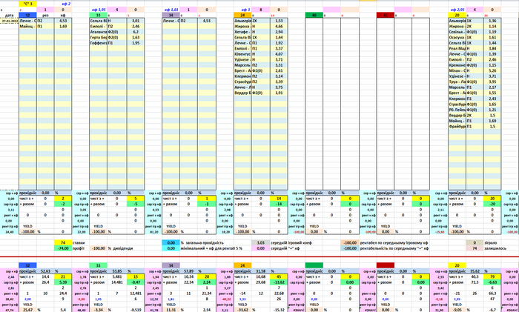Select the top yellow 20 header cell
Image resolution: width=519 pixels, height=312 pixels.
pos(457,16)
